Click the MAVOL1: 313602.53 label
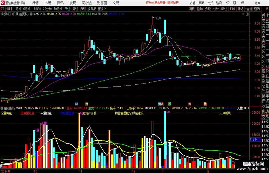Image resolution: width=269 pixels, height=173 pixels. (157, 108)
